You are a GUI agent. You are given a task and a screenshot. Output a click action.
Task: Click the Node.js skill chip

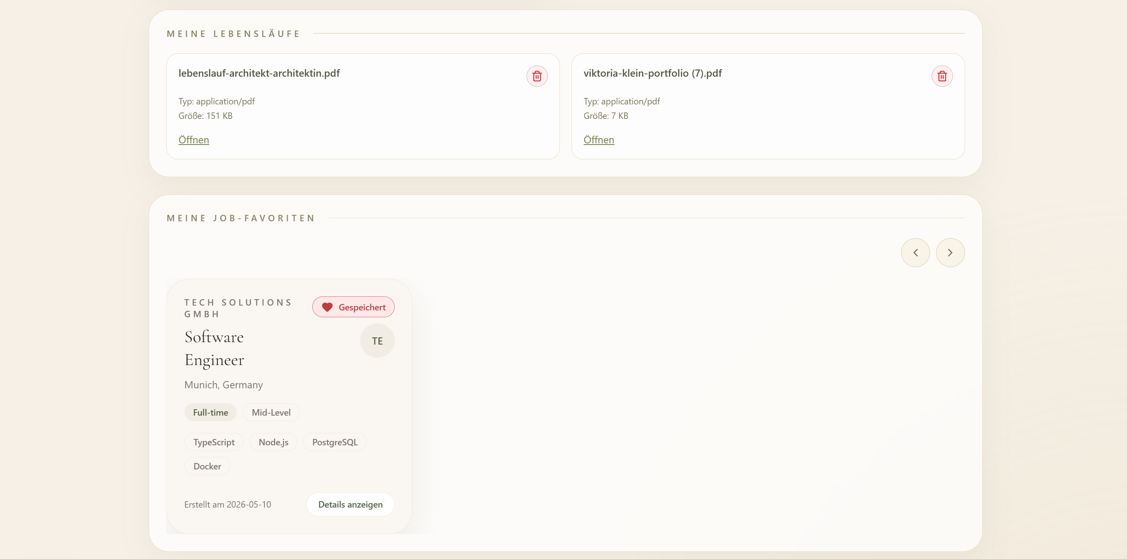click(273, 442)
